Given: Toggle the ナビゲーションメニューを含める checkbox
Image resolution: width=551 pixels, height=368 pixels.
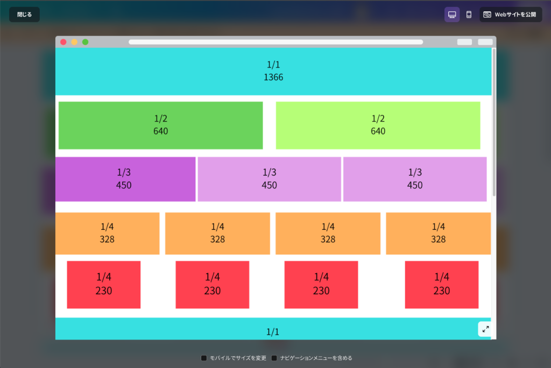Looking at the screenshot, I should (274, 358).
